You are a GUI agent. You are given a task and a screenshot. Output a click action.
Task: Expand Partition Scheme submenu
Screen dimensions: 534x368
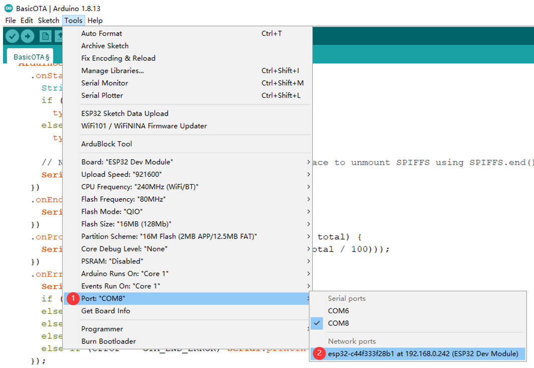point(188,236)
